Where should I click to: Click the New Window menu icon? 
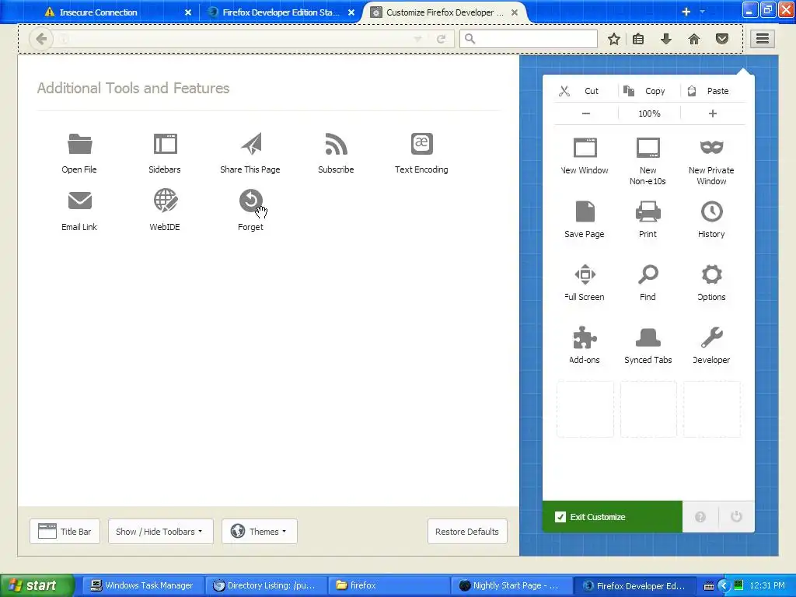tap(585, 148)
